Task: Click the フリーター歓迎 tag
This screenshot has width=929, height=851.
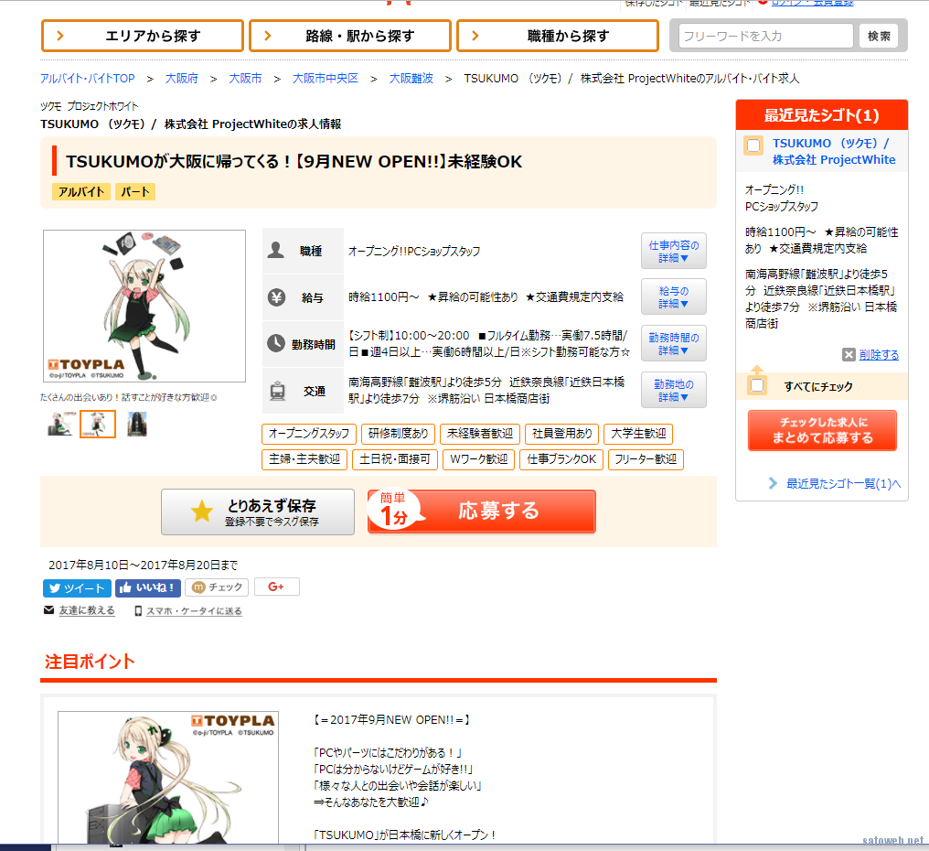Action: pyautogui.click(x=646, y=459)
